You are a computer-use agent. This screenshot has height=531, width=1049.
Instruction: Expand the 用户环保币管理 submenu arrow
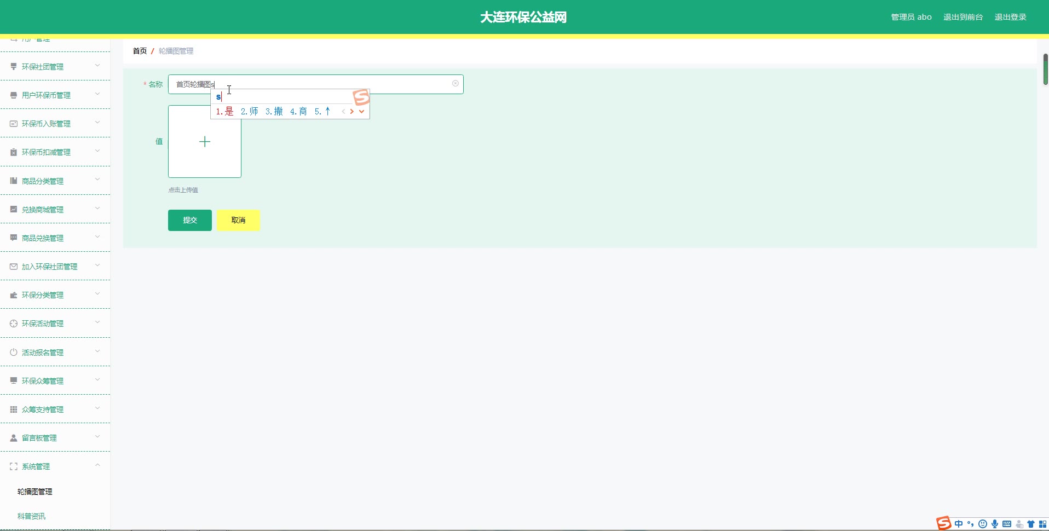[x=97, y=94]
